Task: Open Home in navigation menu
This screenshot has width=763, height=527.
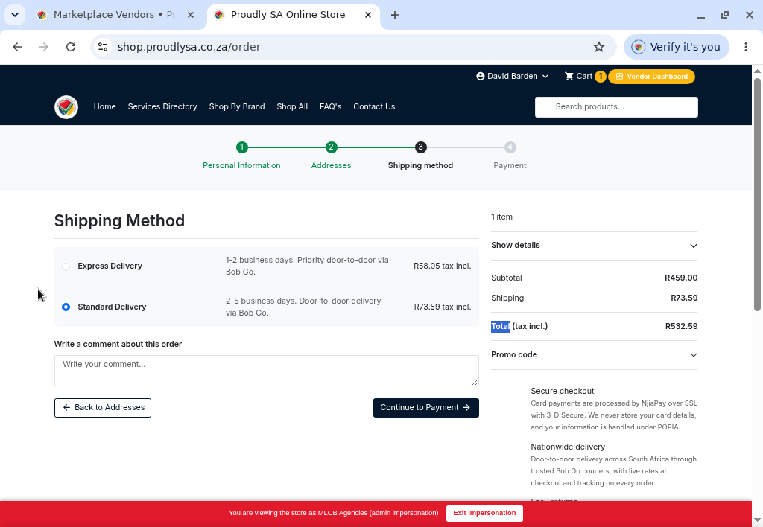Action: point(104,106)
